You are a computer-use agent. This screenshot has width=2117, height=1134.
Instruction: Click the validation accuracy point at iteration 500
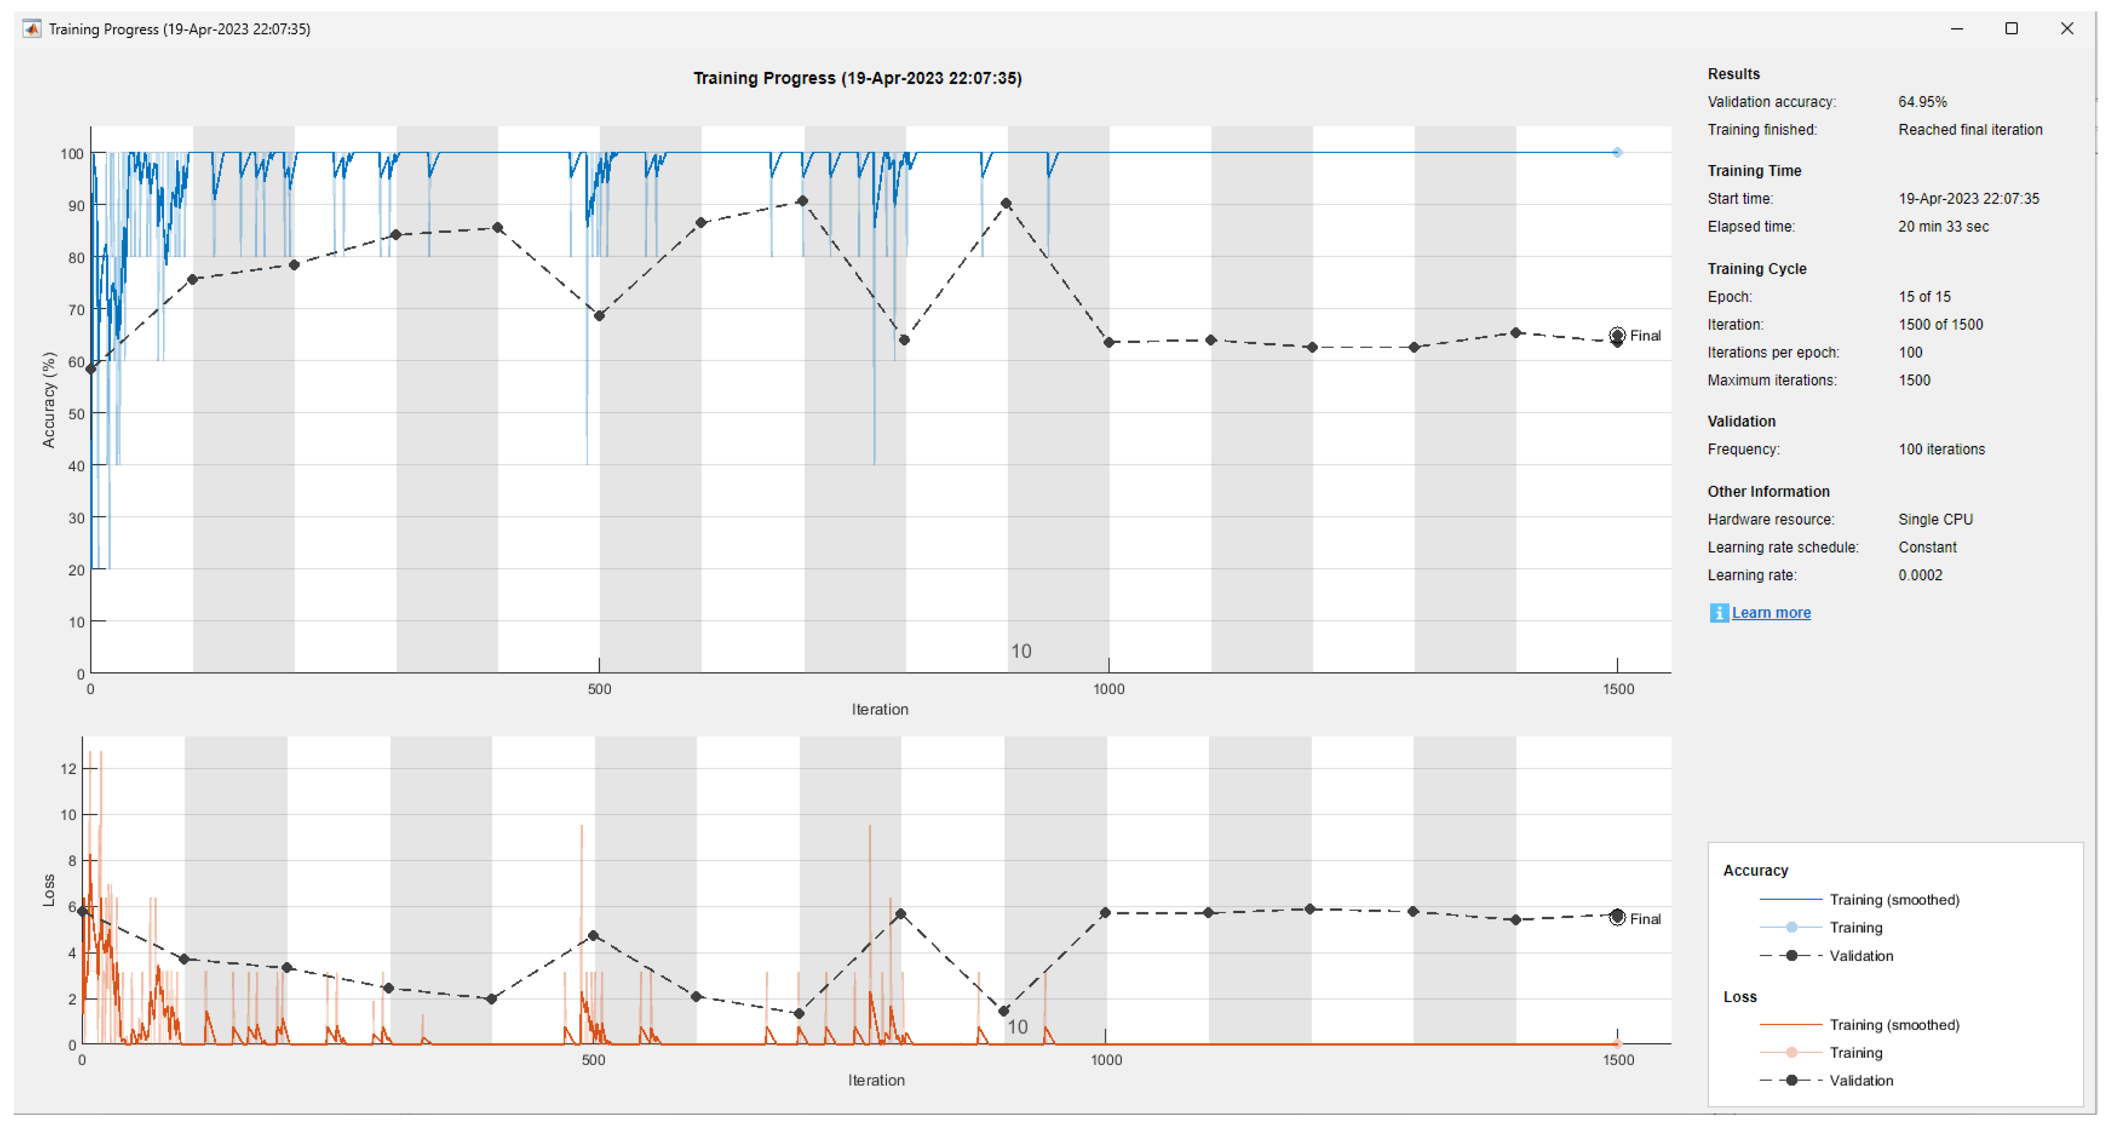pyautogui.click(x=599, y=316)
